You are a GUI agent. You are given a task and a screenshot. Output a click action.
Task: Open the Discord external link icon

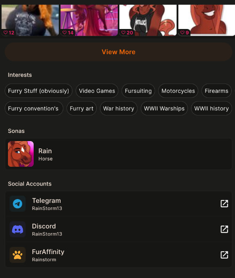point(224,229)
